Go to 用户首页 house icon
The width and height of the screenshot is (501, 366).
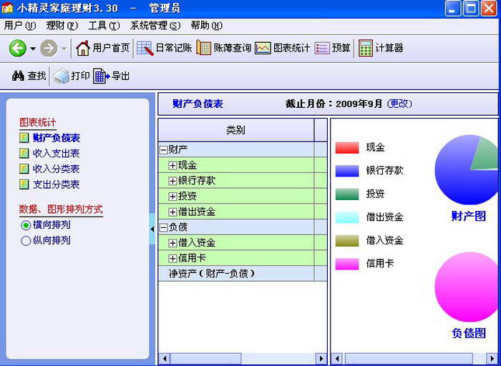click(x=83, y=48)
